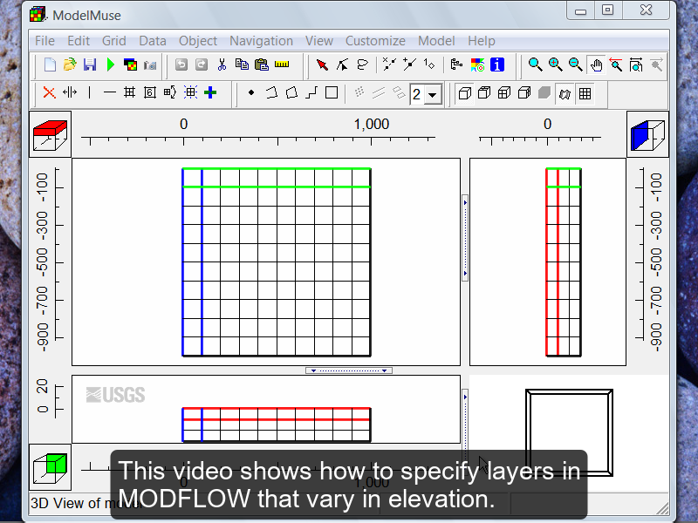Toggle the first 3D cube view button
Image resolution: width=698 pixels, height=523 pixels.
tap(464, 93)
